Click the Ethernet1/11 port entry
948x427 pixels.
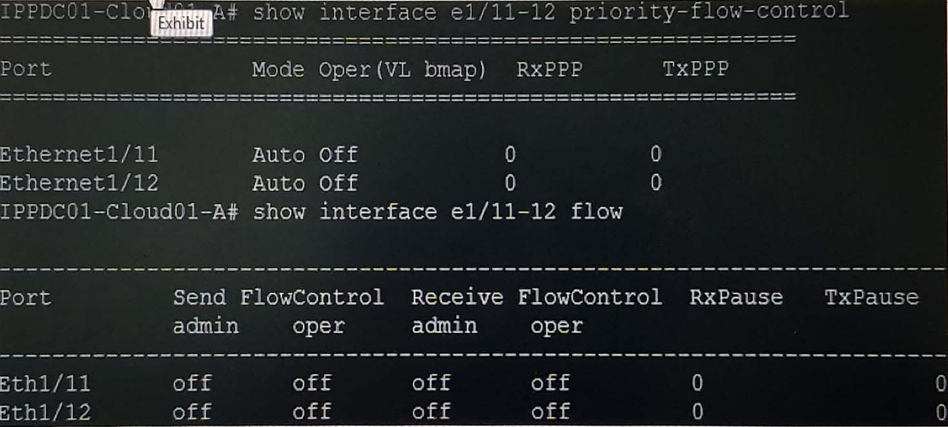(x=79, y=155)
